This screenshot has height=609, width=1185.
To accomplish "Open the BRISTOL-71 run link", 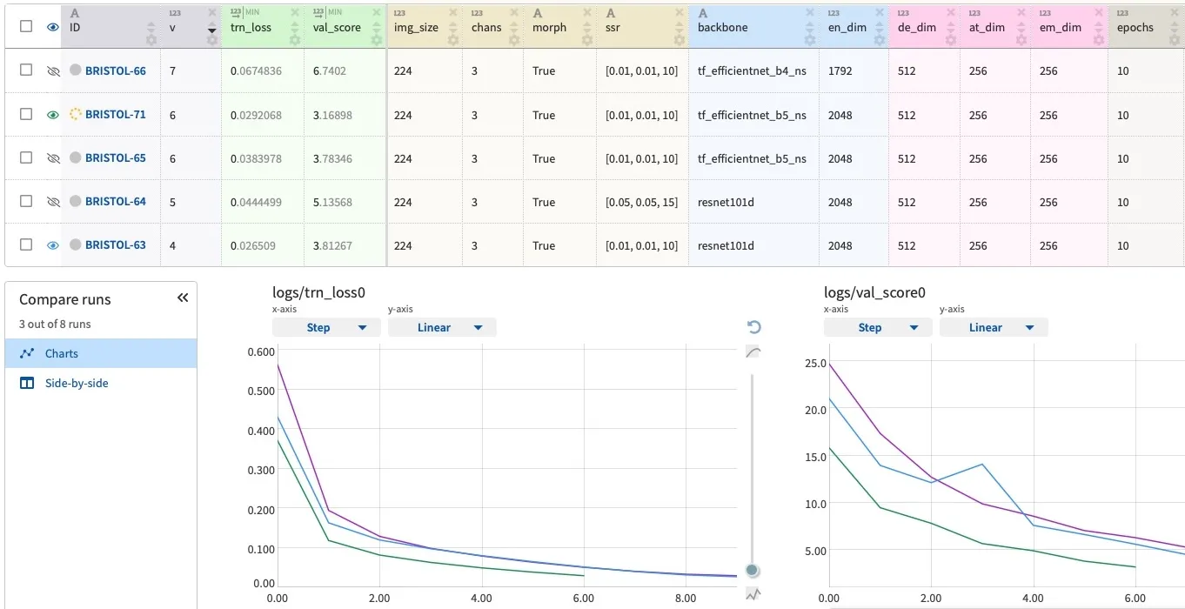I will click(x=115, y=115).
